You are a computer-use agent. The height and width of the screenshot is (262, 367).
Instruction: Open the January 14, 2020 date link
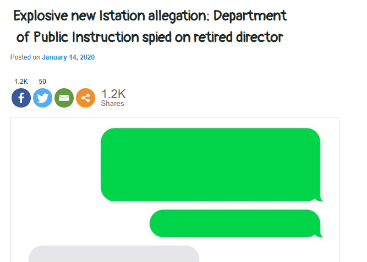[69, 57]
